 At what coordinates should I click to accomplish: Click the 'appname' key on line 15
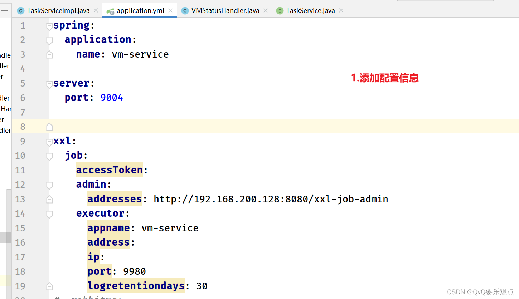[109, 228]
